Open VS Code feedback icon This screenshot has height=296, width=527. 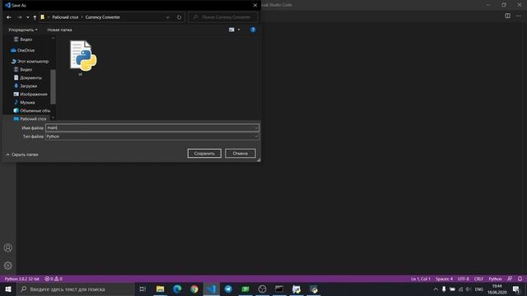click(510, 279)
